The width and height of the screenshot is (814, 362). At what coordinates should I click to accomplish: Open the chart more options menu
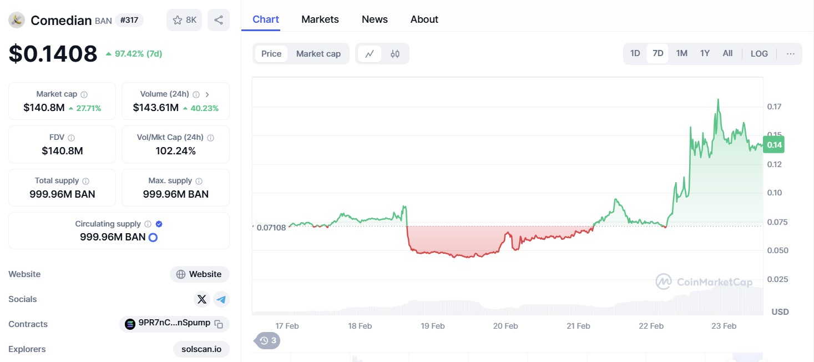tap(791, 54)
